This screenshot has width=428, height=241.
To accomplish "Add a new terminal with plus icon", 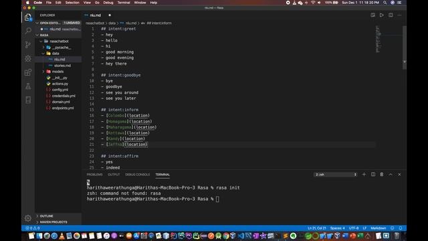I will pos(364,174).
